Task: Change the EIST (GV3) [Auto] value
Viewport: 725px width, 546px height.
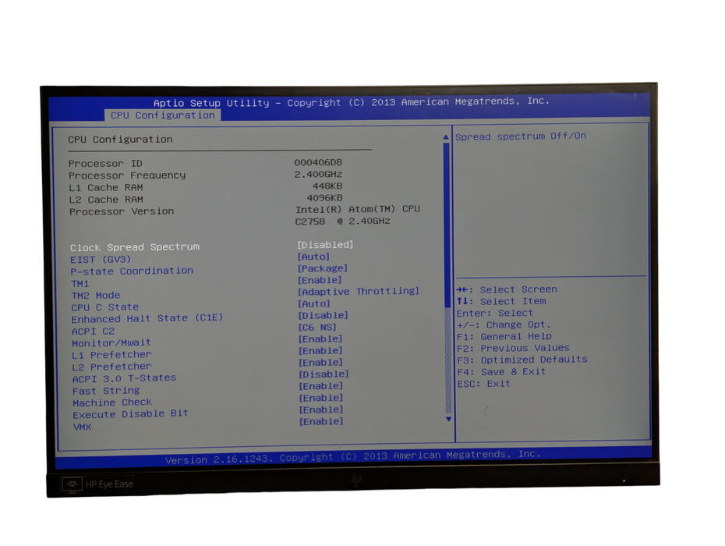Action: [313, 257]
